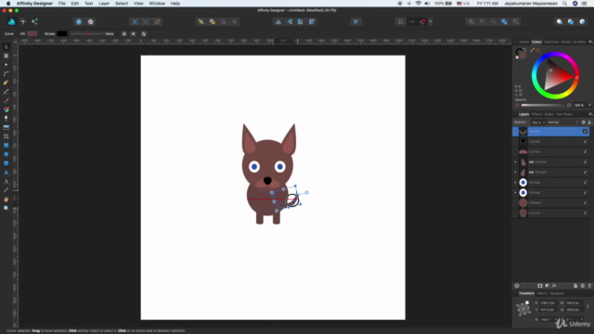594x334 pixels.
Task: Click the Stroke colour swatch in context toolbar
Action: pos(62,33)
